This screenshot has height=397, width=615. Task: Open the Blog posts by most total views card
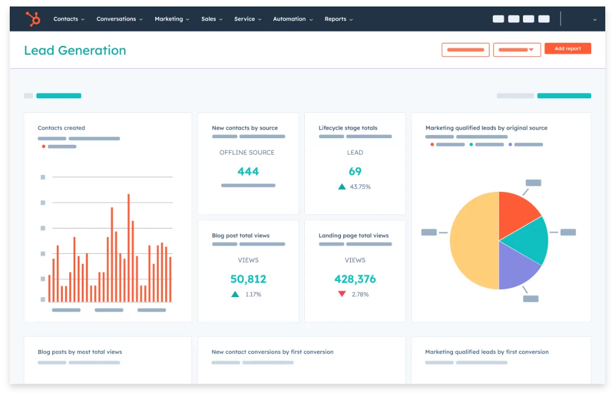(x=108, y=360)
